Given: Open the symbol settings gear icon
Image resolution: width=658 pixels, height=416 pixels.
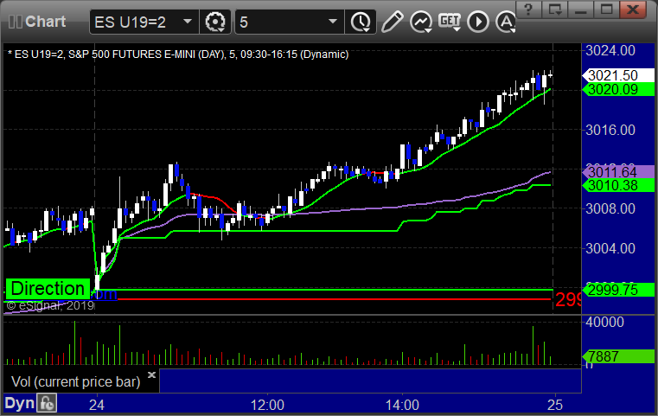Looking at the screenshot, I should click(x=214, y=20).
